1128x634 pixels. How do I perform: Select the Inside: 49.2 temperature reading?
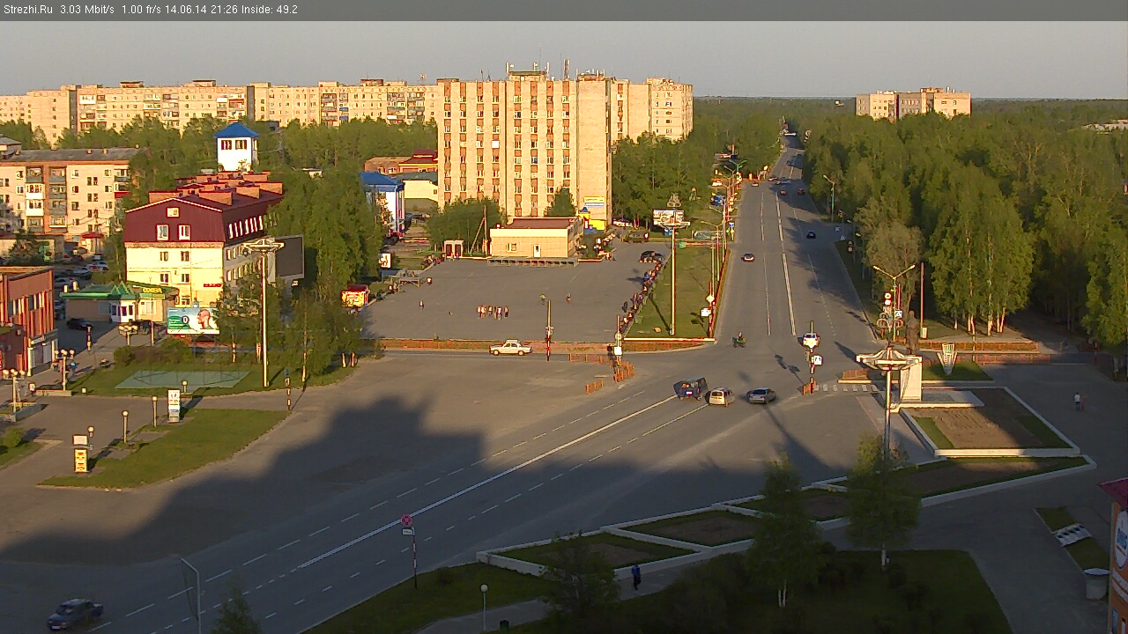(x=269, y=10)
